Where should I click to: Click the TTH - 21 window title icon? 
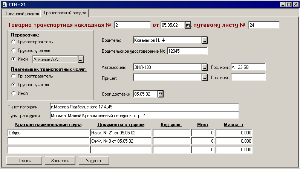[x=5, y=4]
